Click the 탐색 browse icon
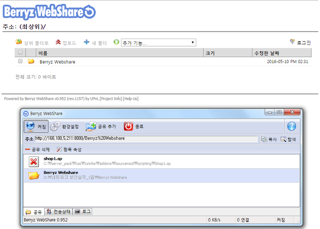This screenshot has height=229, width=320. pyautogui.click(x=283, y=139)
